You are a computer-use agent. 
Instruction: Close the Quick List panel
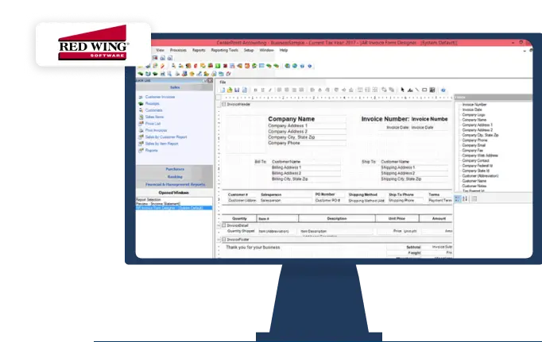click(x=210, y=80)
